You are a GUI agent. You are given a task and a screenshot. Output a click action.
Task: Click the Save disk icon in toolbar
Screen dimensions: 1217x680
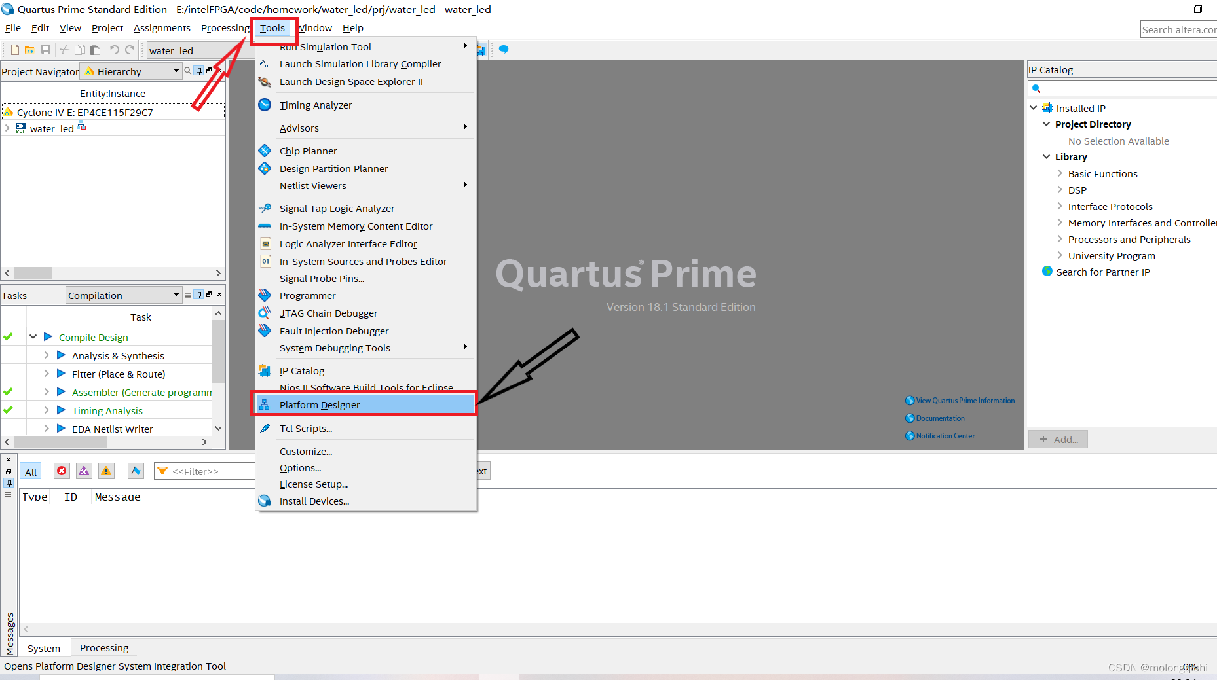[x=45, y=50]
